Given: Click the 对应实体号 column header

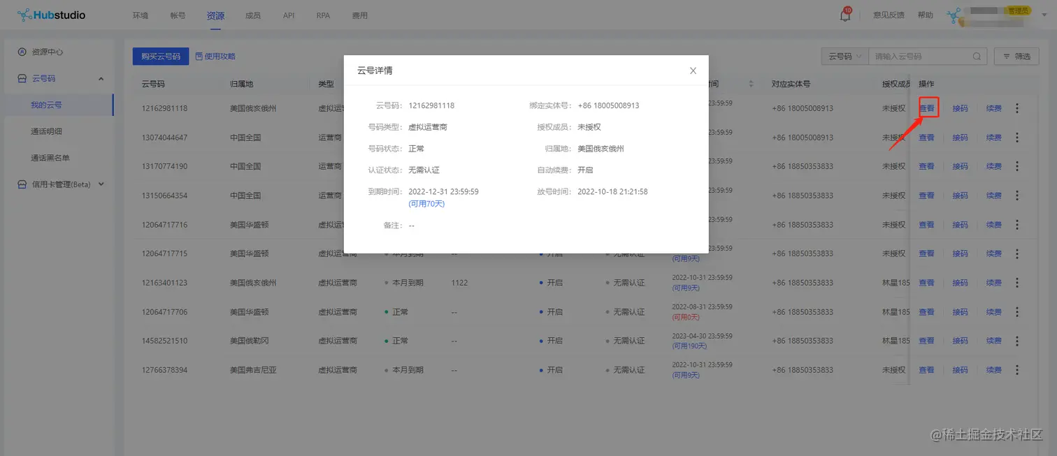Looking at the screenshot, I should coord(791,84).
